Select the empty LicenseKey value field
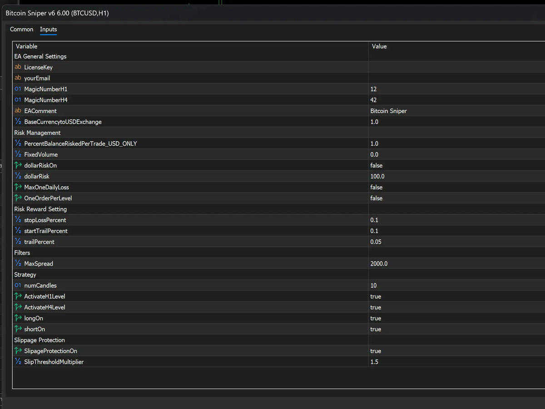 coord(456,67)
